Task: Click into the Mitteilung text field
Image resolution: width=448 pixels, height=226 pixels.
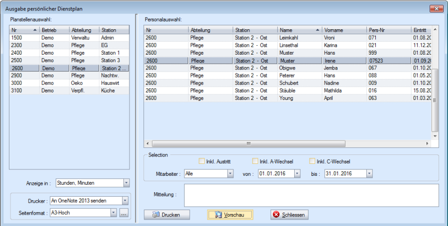Action: click(x=311, y=195)
